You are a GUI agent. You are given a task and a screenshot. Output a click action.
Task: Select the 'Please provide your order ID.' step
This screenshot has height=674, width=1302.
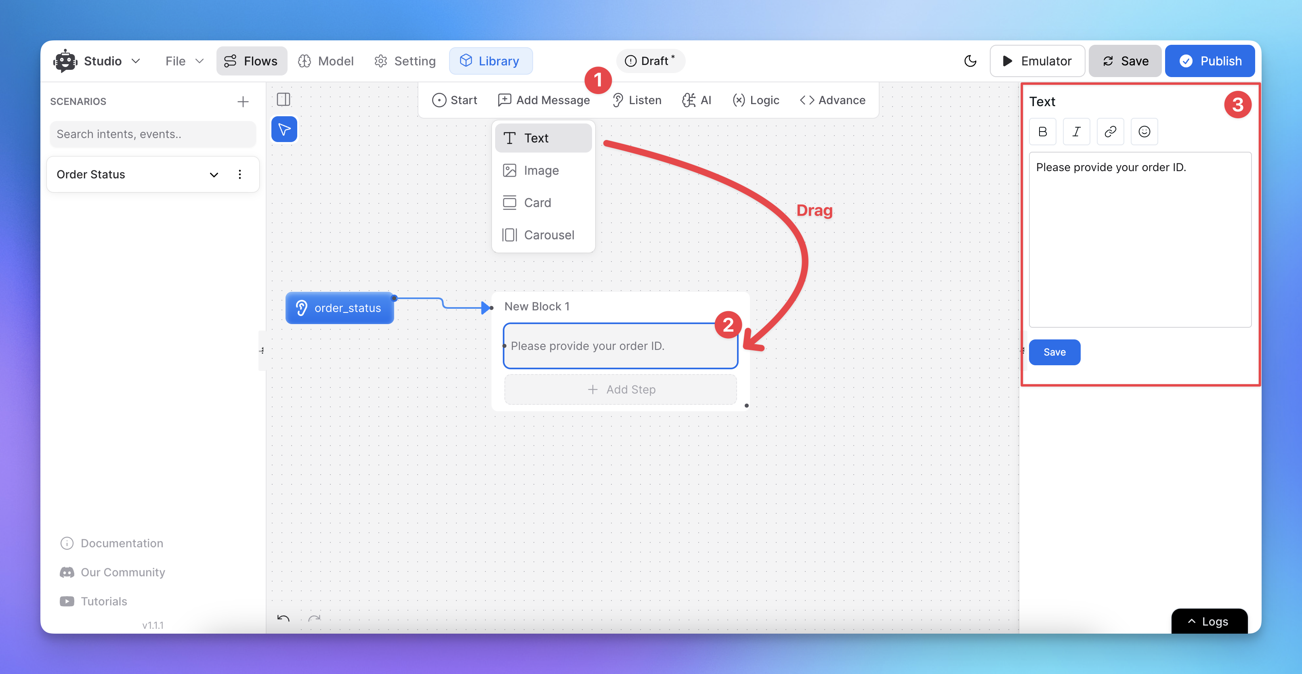point(620,346)
